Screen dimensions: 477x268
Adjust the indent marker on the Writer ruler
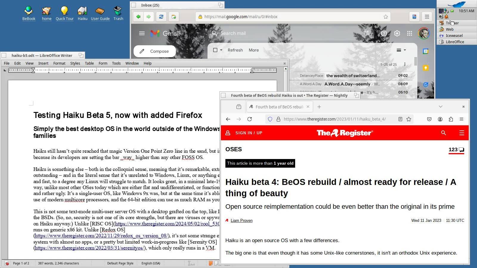click(x=33, y=70)
